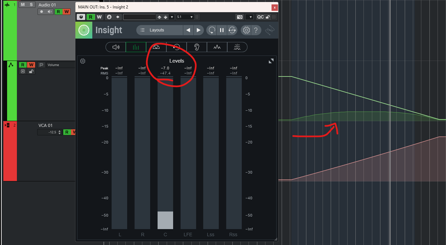Switch to the ear intelligibility module tab

[197, 47]
